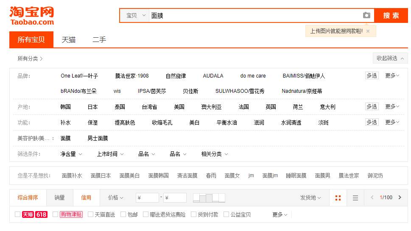The height and width of the screenshot is (231, 411).
Task: Open the 宝贝 search type dropdown
Action: coord(135,15)
